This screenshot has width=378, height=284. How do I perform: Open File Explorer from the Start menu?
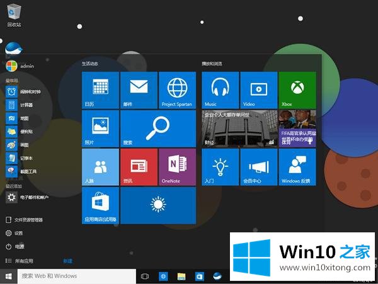coord(24,220)
